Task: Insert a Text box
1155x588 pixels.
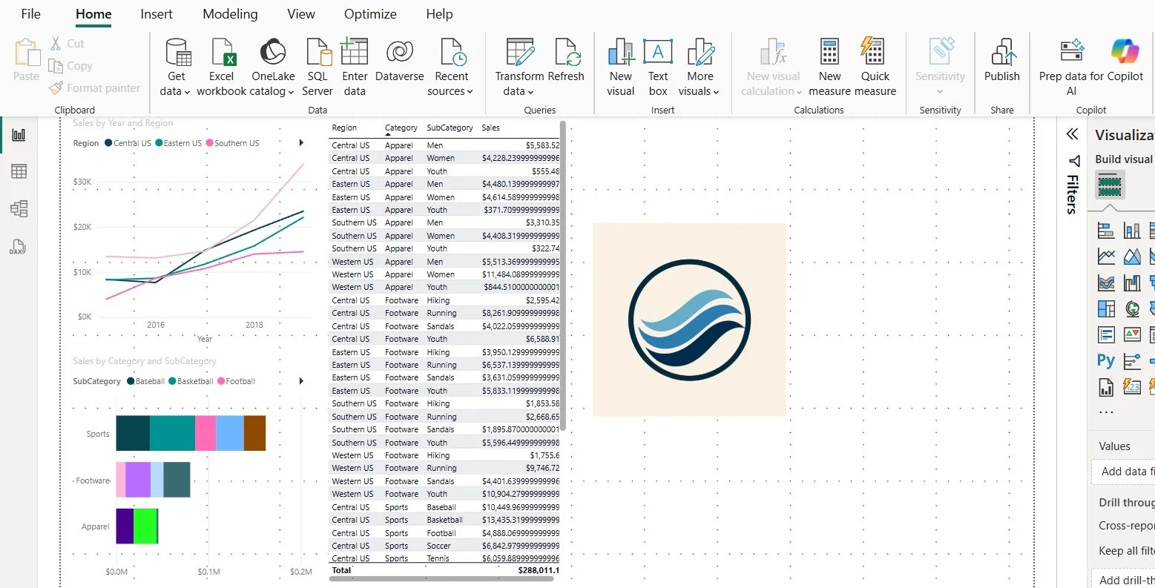Action: click(658, 67)
